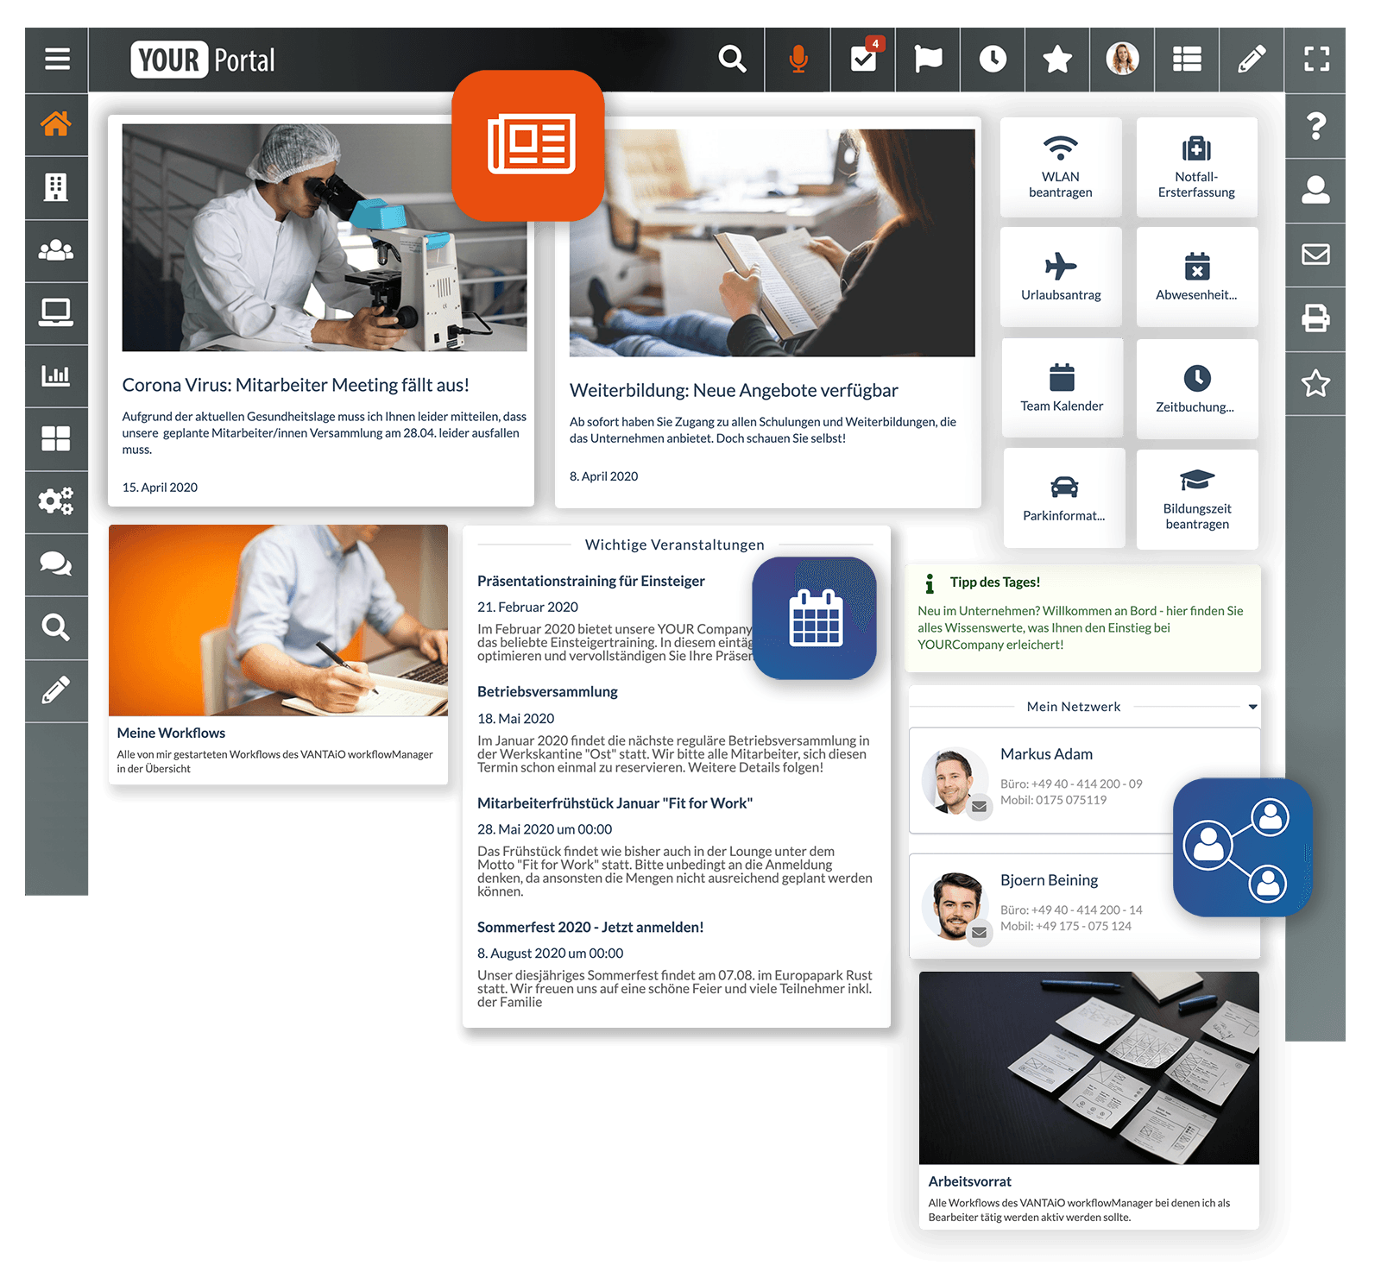Click the flag icon in the top toolbar

(926, 59)
